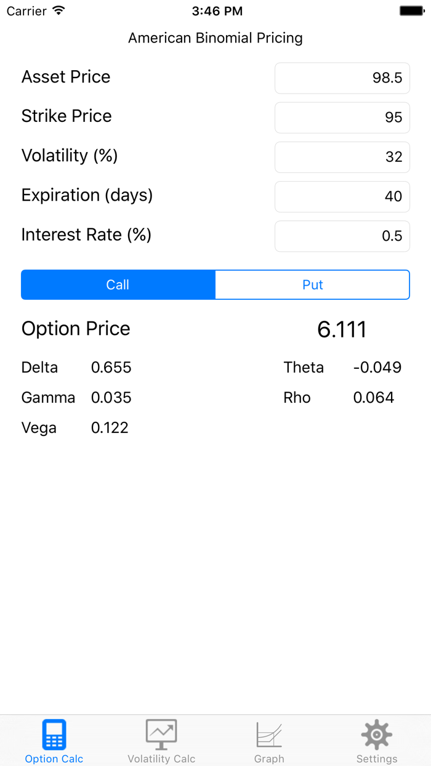Edit the Strike Price field
Screen dimensions: 431x766
[342, 118]
